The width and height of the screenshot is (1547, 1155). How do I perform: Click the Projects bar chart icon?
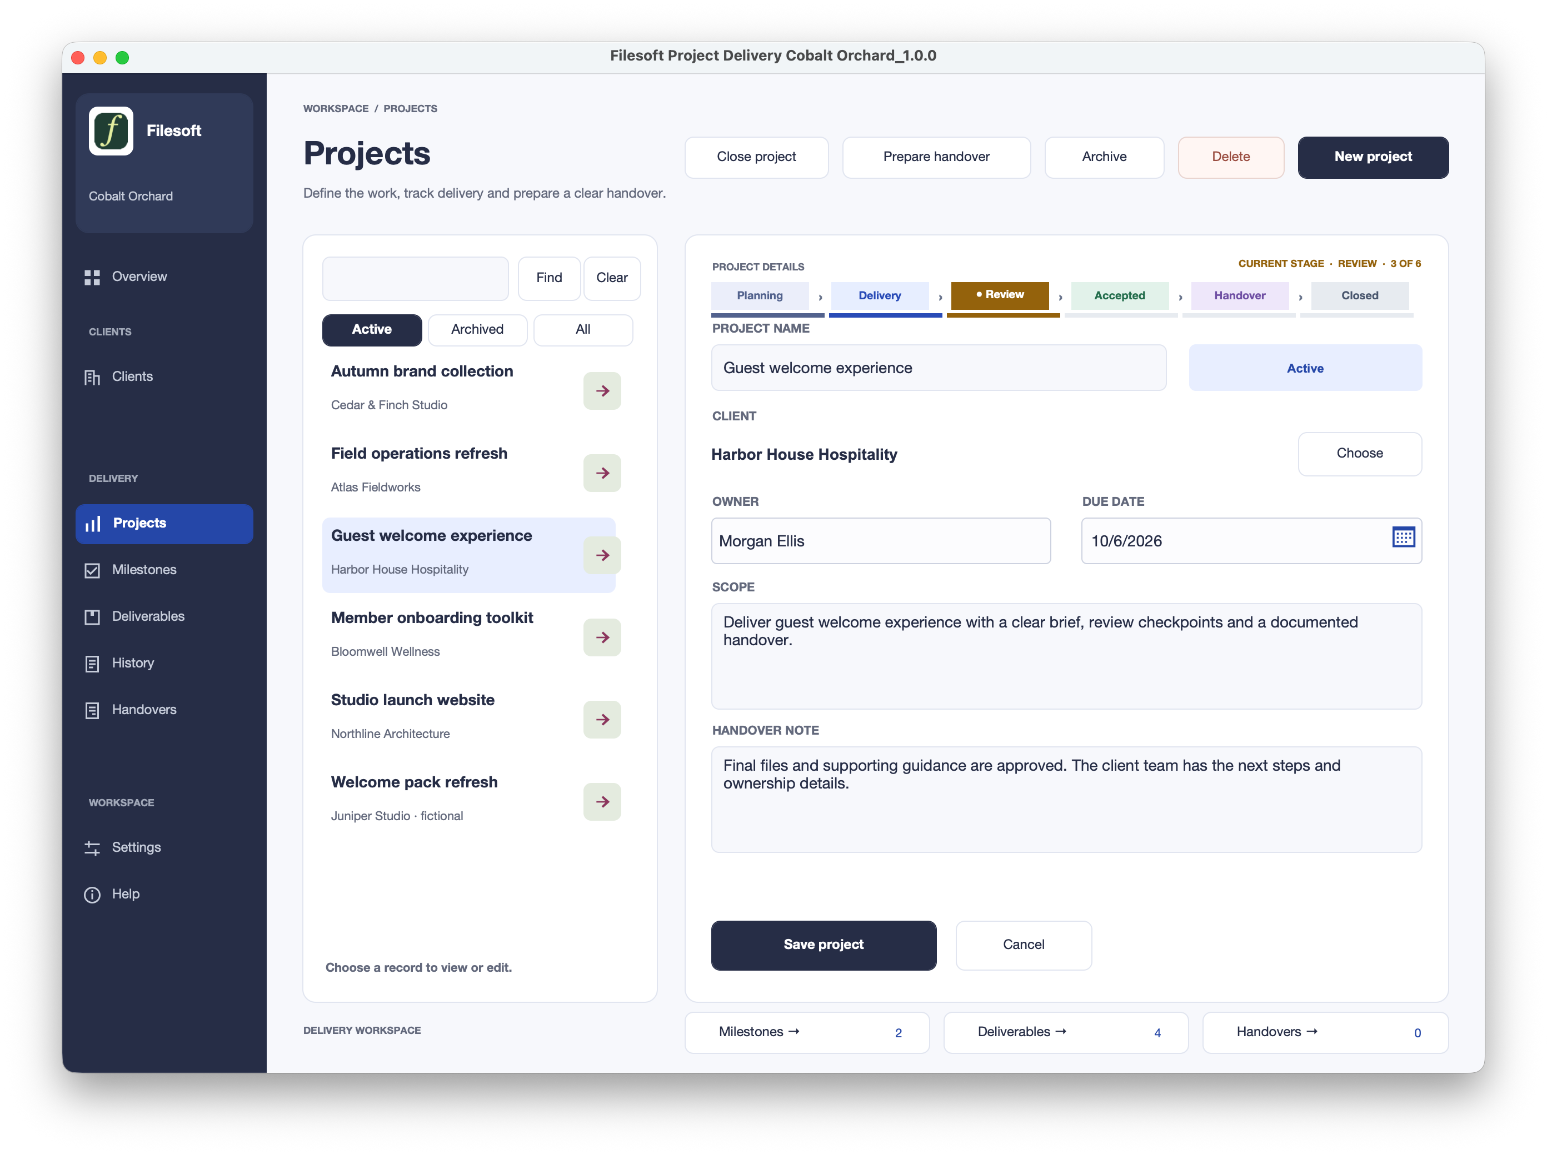click(92, 523)
